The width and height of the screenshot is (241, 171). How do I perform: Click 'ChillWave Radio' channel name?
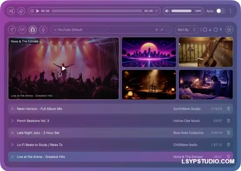coord(185,145)
